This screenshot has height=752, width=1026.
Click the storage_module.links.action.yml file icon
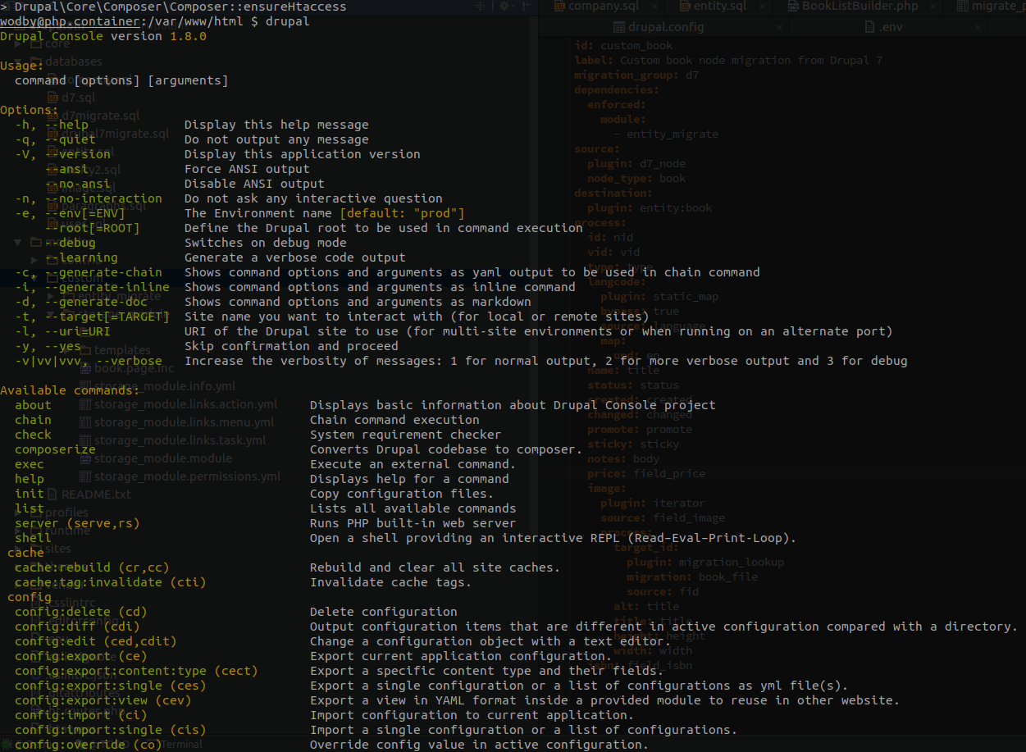point(85,404)
